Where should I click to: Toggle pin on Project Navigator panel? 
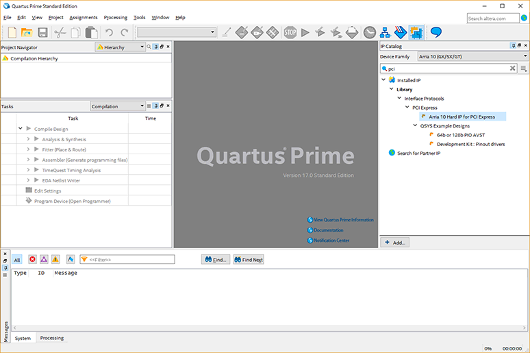click(156, 47)
